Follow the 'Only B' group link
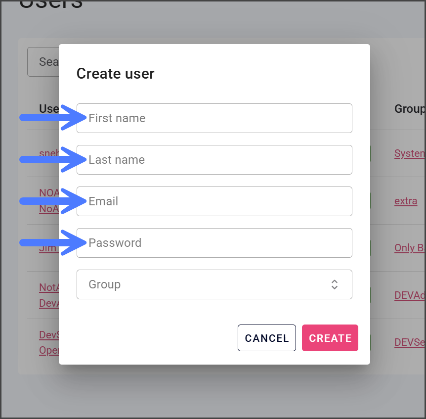The height and width of the screenshot is (419, 426). (x=409, y=248)
